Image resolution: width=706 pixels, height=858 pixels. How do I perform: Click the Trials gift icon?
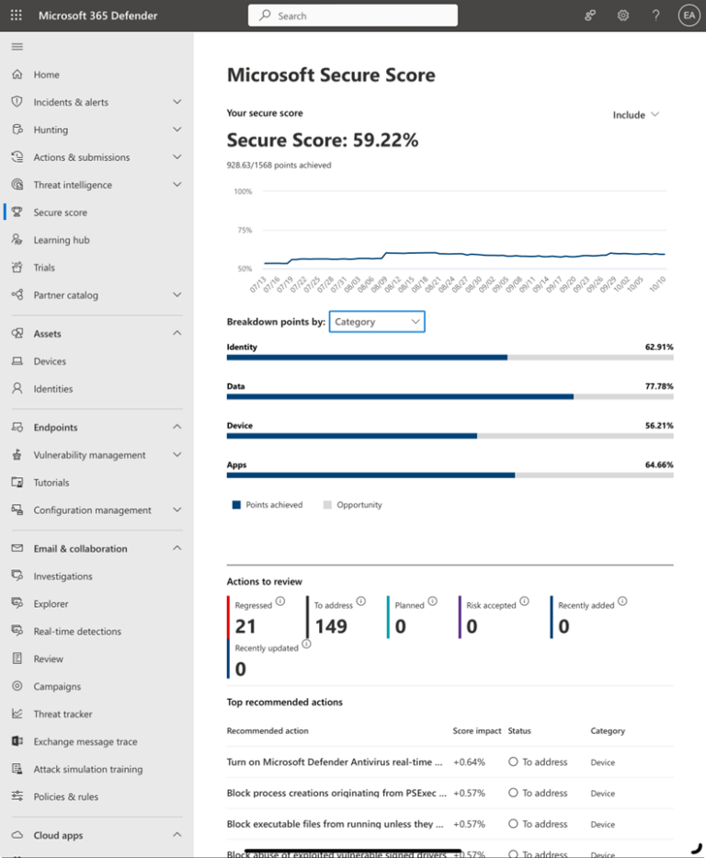(x=17, y=267)
